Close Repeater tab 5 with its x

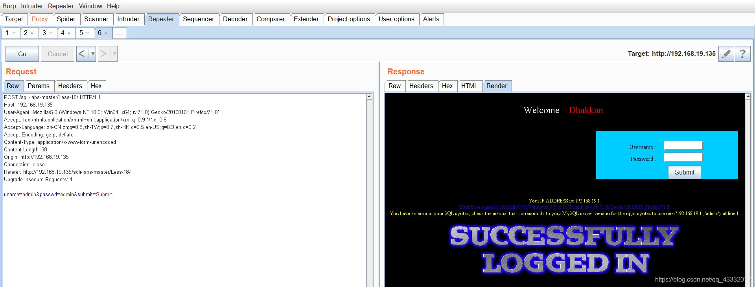(88, 33)
